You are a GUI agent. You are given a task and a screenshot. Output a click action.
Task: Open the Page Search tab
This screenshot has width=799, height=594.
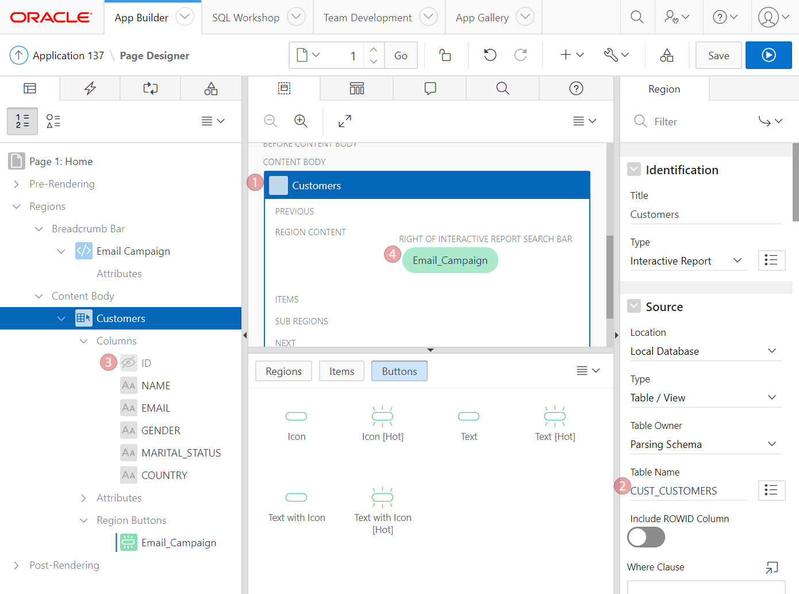tap(503, 89)
